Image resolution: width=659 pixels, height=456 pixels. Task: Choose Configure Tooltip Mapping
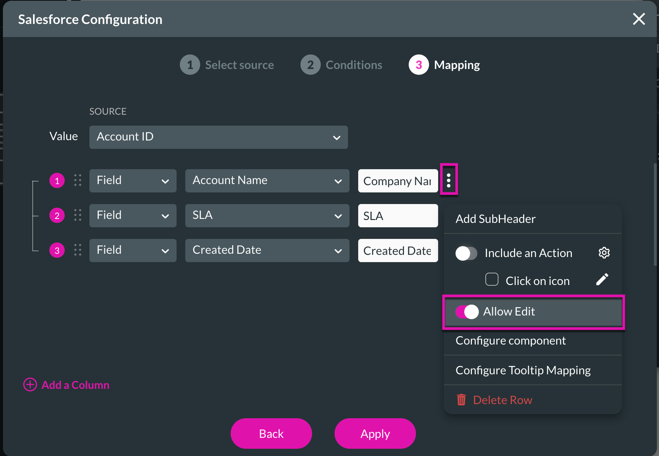pyautogui.click(x=523, y=370)
